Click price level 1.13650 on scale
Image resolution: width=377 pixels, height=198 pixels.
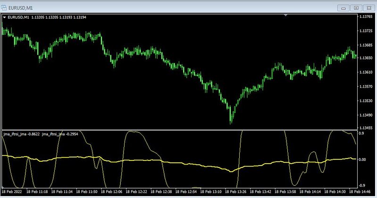coord(366,58)
